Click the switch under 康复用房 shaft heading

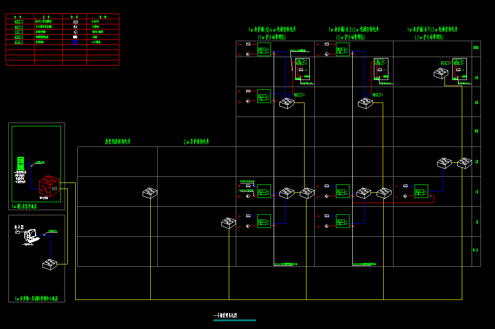point(150,192)
